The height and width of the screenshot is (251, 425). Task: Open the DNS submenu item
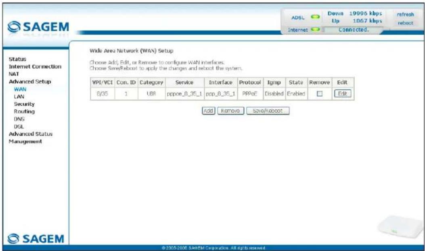19,119
